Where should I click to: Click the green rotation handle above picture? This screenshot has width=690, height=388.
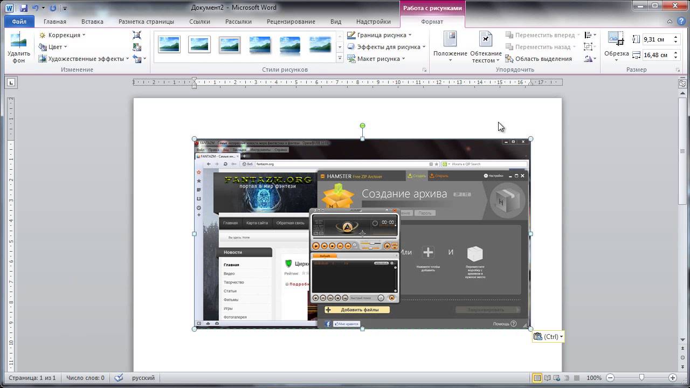pyautogui.click(x=362, y=126)
